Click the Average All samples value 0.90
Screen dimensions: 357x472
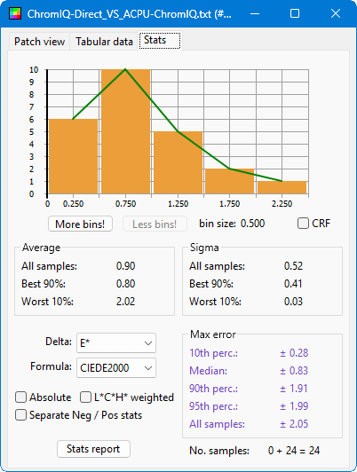(125, 266)
